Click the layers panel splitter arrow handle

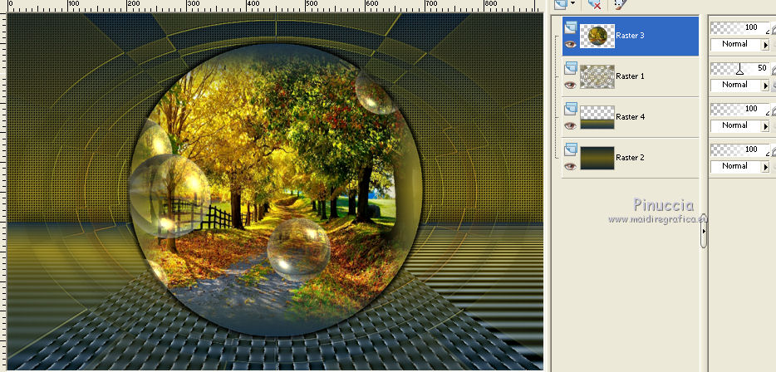point(704,231)
